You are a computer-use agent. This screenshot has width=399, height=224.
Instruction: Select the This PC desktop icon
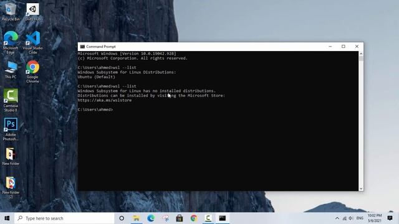pyautogui.click(x=11, y=70)
